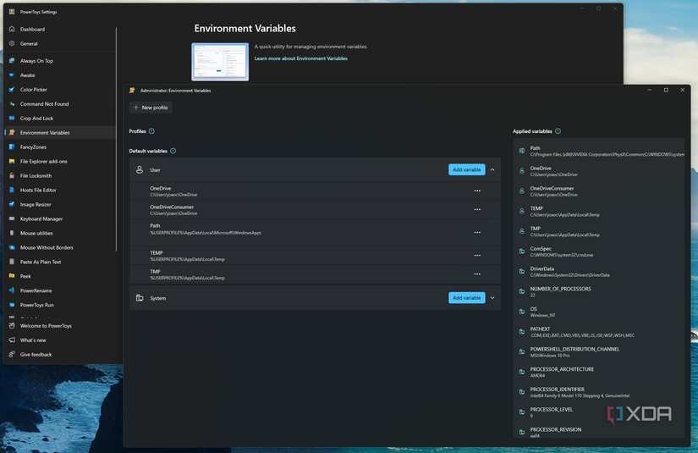Image resolution: width=698 pixels, height=453 pixels.
Task: Open more options for user Path variable
Action: pyautogui.click(x=477, y=233)
